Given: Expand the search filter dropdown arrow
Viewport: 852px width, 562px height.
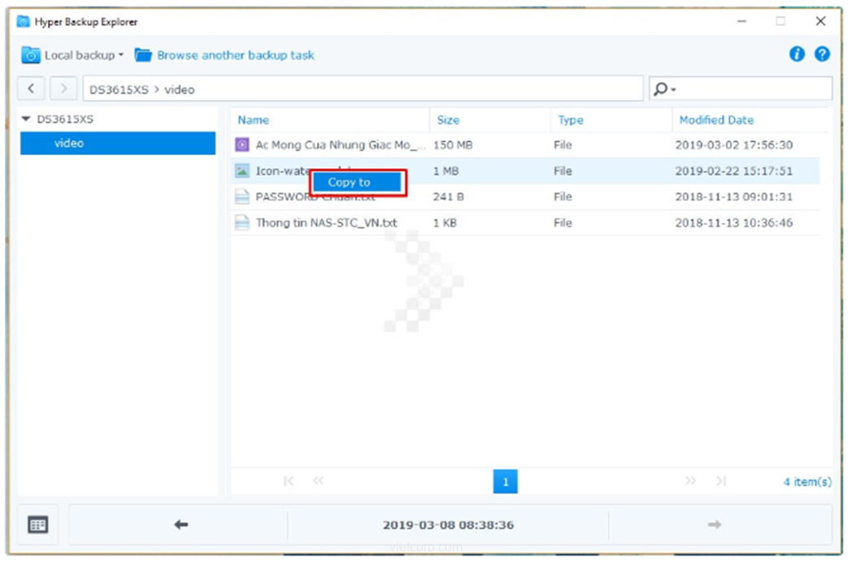Looking at the screenshot, I should 673,89.
